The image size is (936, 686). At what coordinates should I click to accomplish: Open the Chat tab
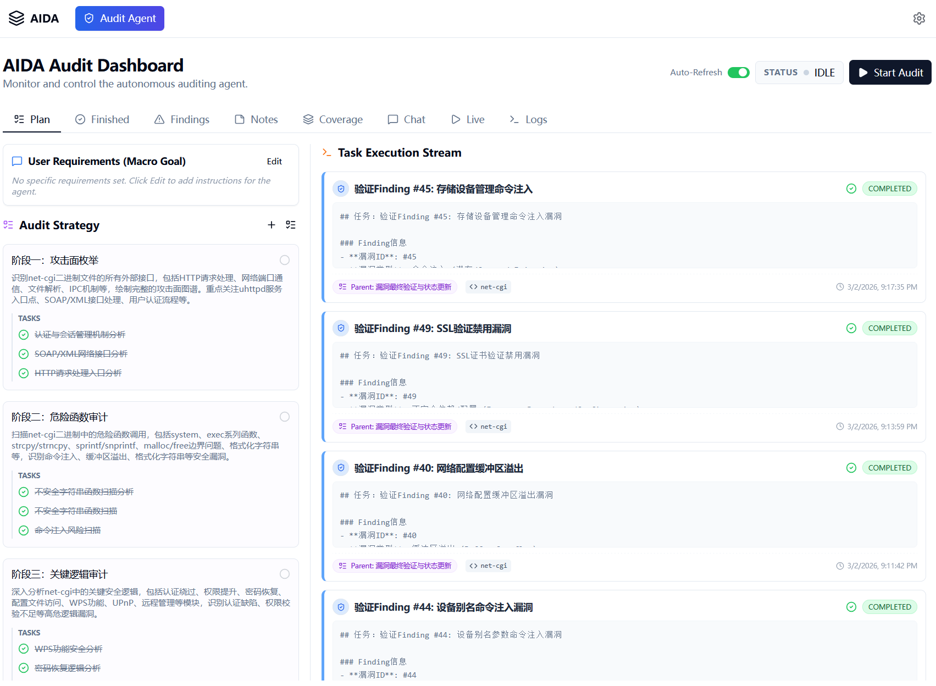point(407,119)
